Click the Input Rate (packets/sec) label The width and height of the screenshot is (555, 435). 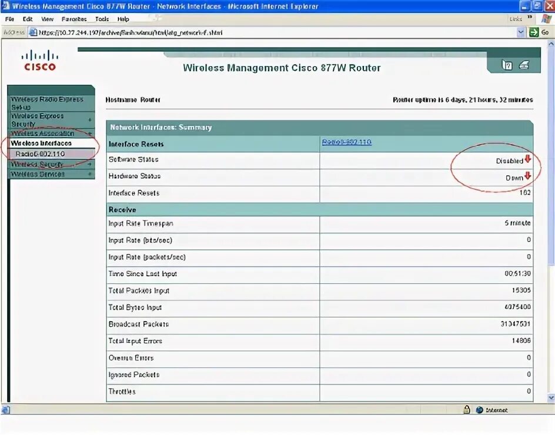coord(147,257)
